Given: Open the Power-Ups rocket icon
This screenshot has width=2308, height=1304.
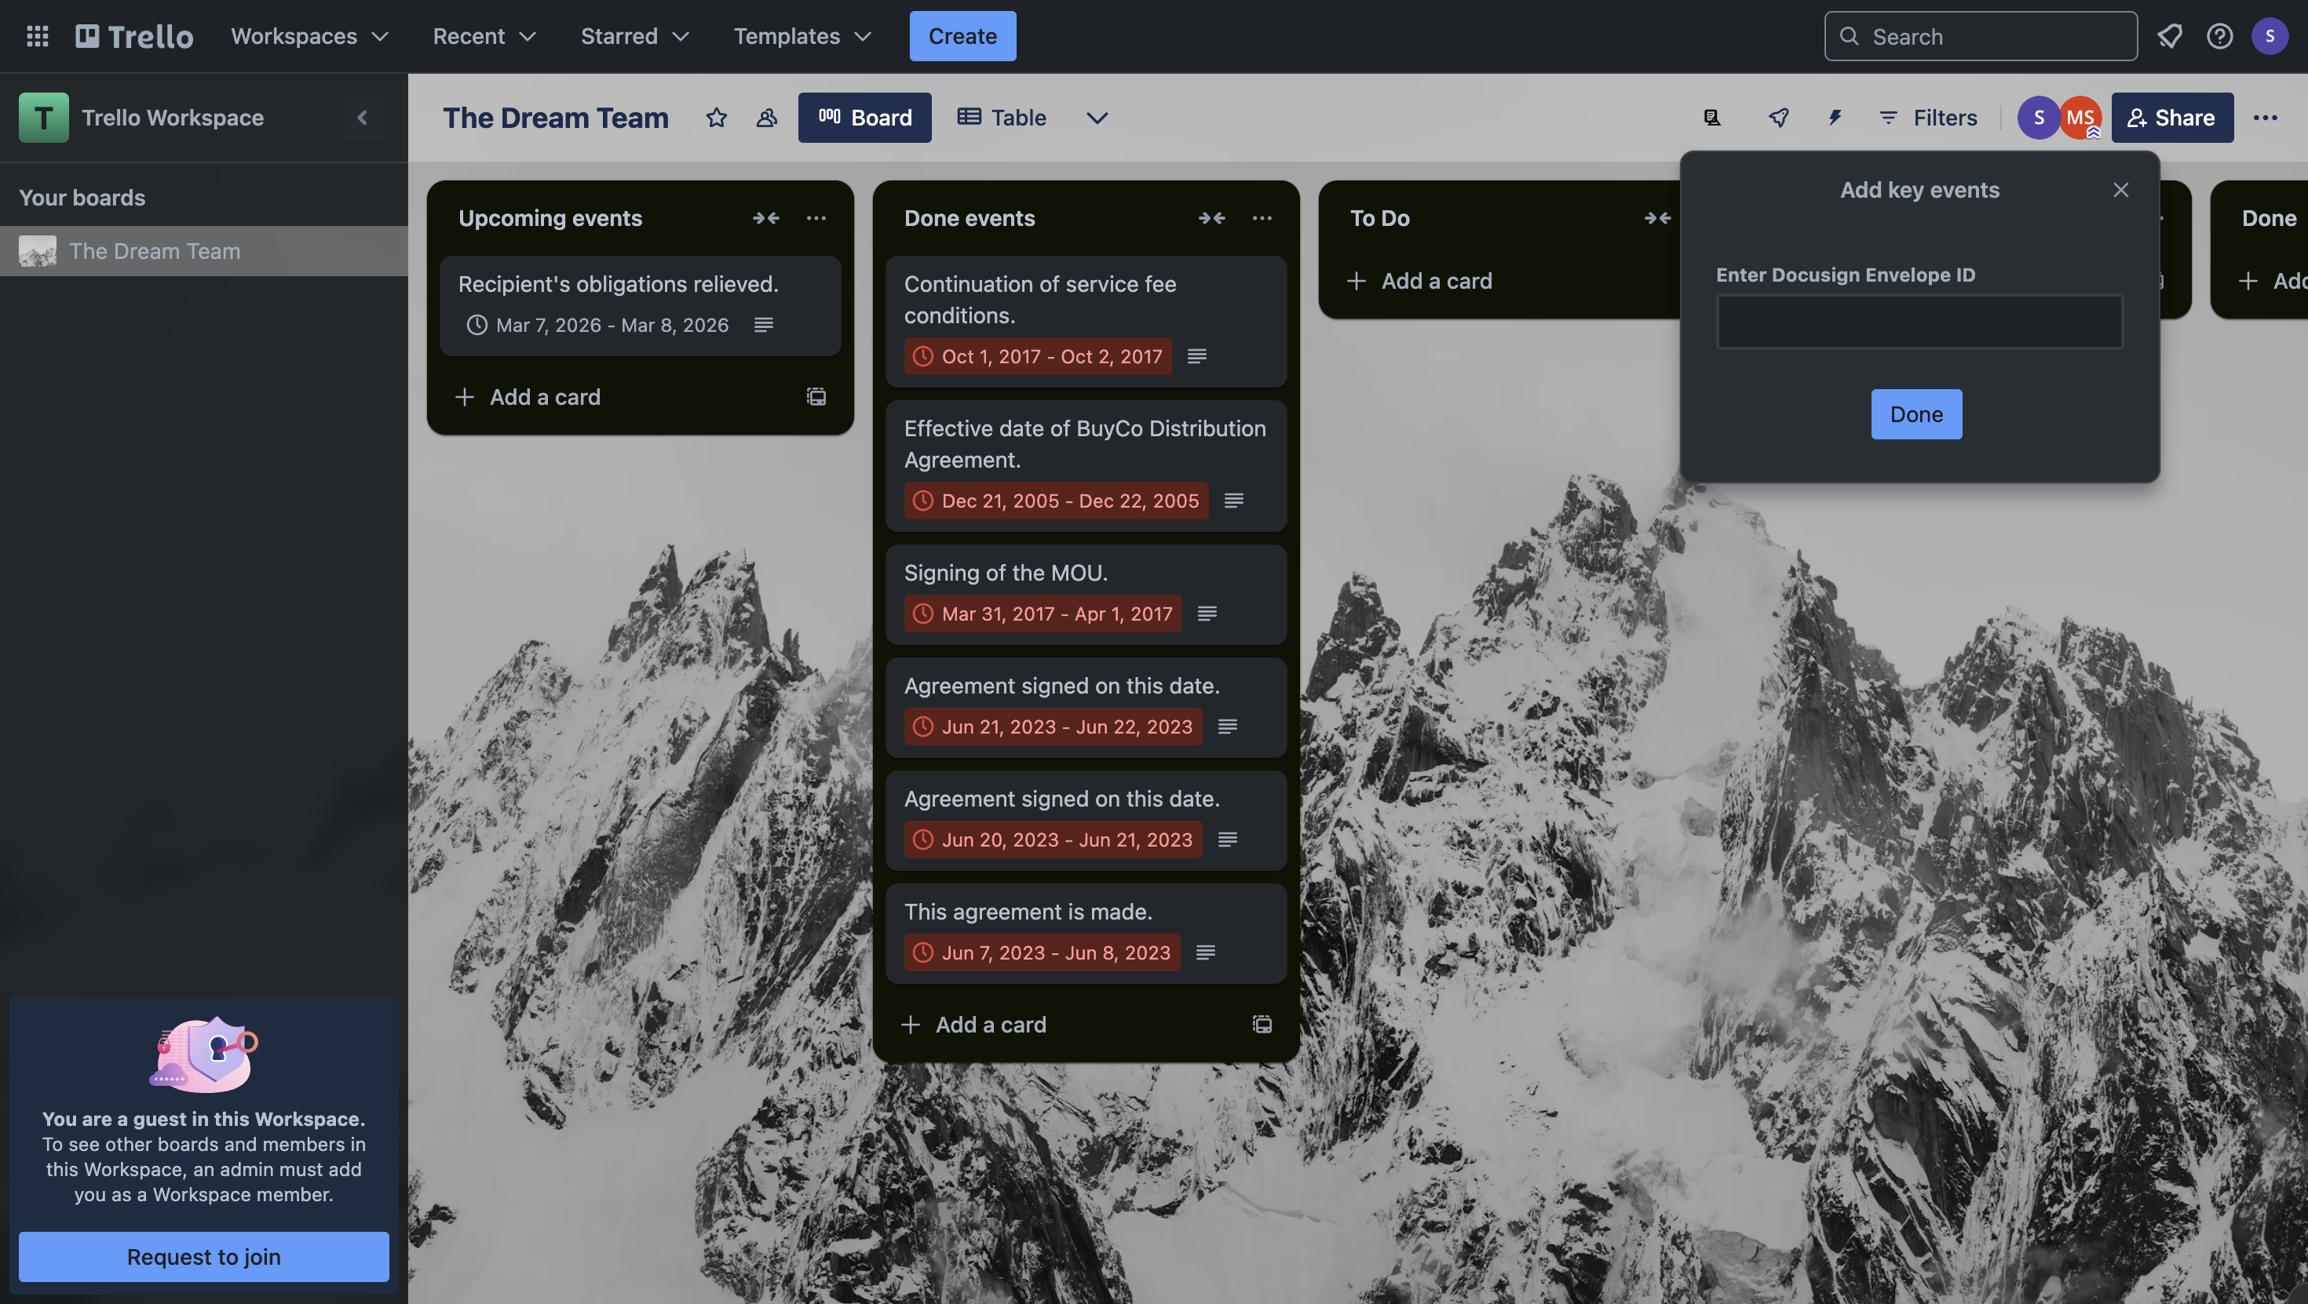Looking at the screenshot, I should 1778,118.
